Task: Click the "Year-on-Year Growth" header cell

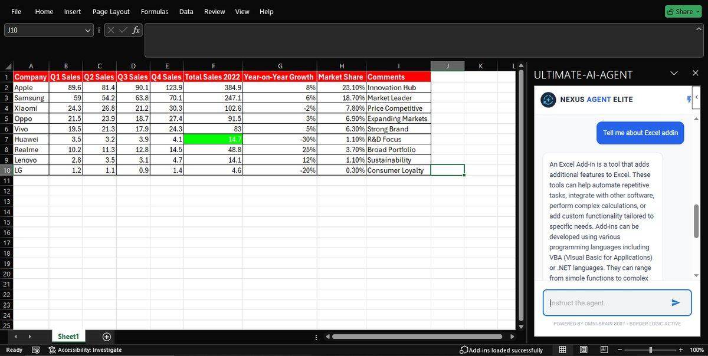Action: coord(280,77)
